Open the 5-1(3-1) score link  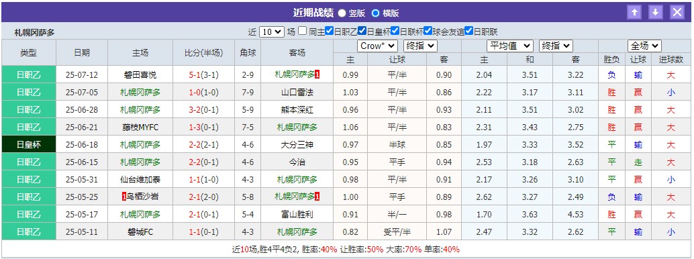(203, 75)
